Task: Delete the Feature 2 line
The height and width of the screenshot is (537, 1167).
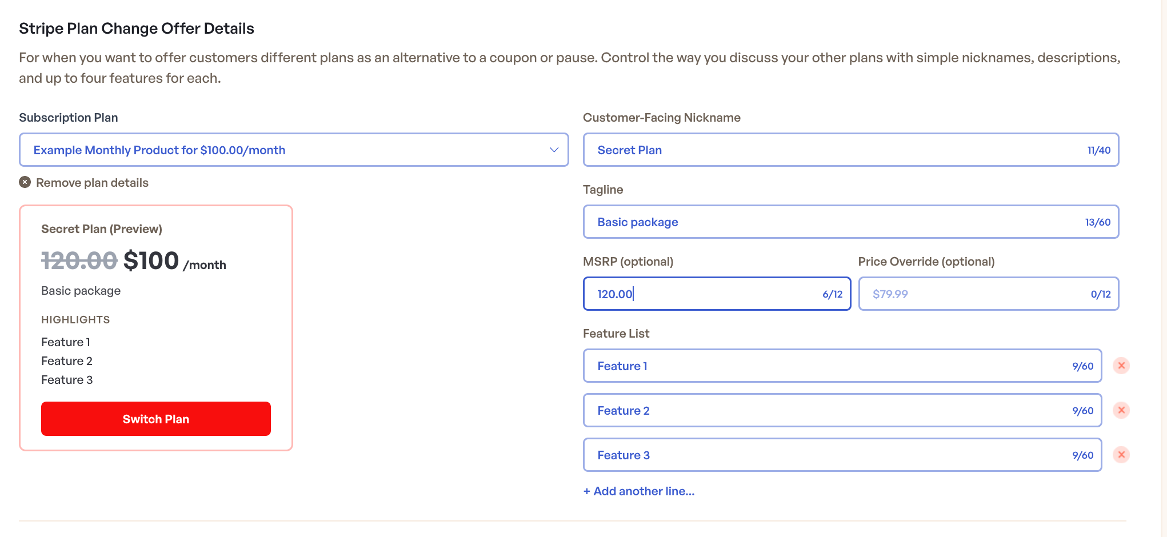Action: (1121, 410)
